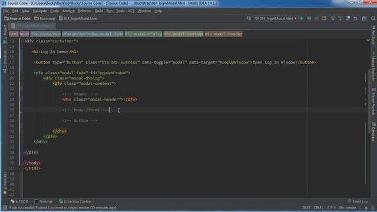Click the div.modal-header breadcrumb
Viewport: 377px width, 212px height.
click(x=223, y=34)
